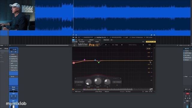Open the band slope dropdown below Low Shelf

(x=79, y=85)
